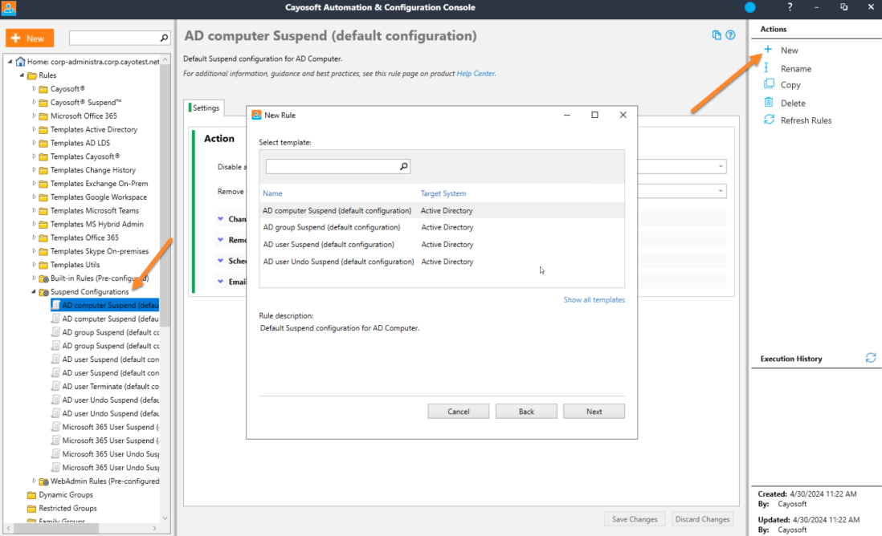
Task: Click Save Changes button
Action: (635, 519)
